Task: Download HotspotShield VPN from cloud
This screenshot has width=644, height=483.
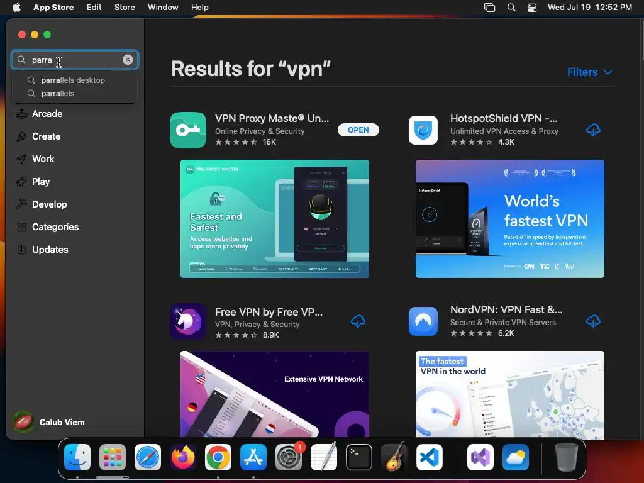Action: point(593,130)
